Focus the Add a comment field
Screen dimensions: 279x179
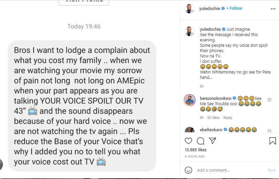(x=231, y=170)
